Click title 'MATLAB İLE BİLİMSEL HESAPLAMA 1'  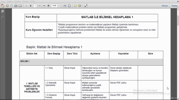(x=107, y=17)
